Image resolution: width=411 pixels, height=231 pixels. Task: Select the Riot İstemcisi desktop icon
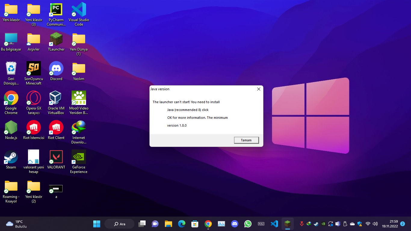[x=34, y=130]
